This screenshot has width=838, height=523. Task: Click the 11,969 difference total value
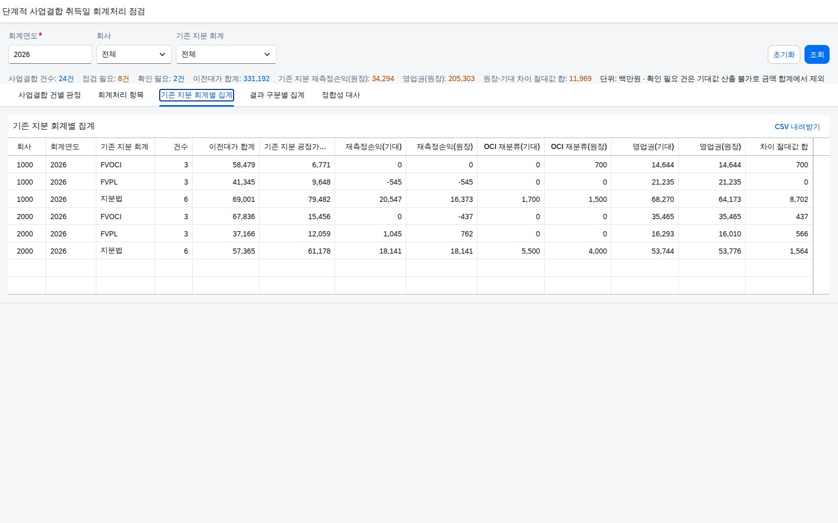[580, 78]
